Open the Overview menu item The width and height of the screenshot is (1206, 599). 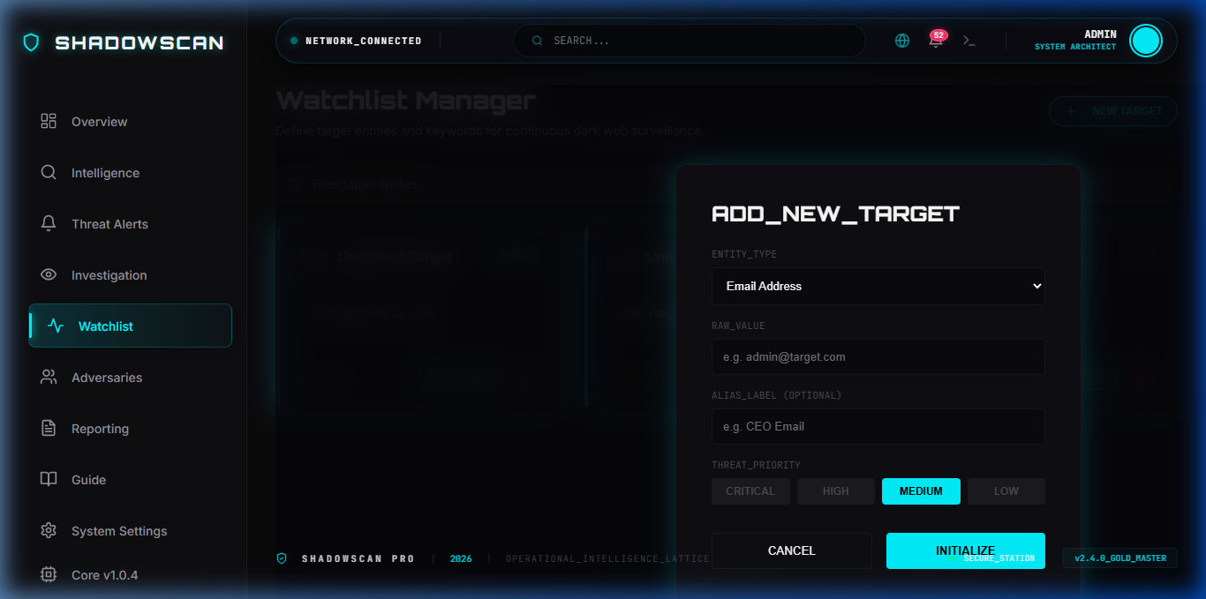[131, 121]
